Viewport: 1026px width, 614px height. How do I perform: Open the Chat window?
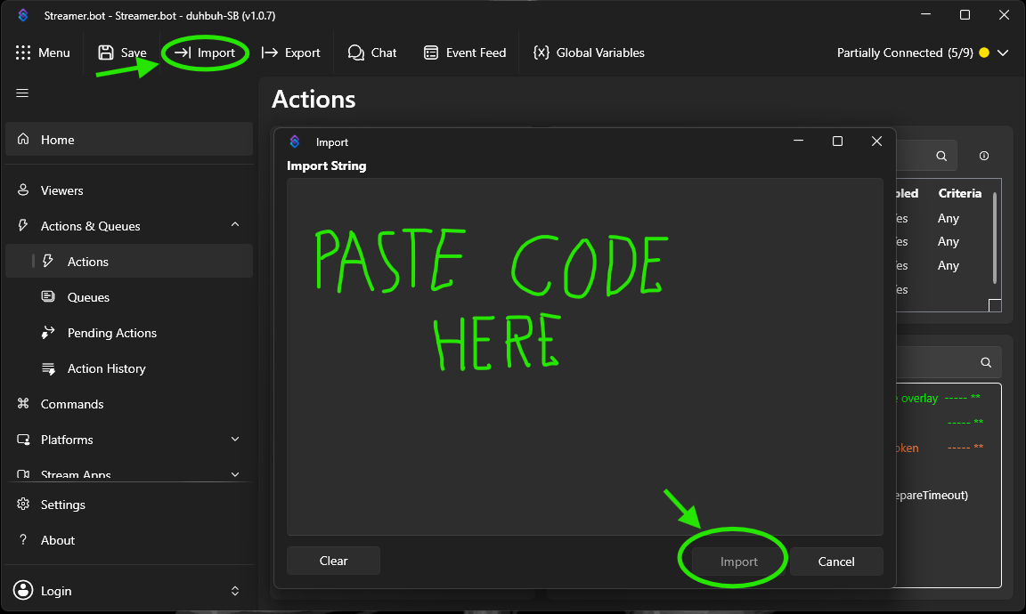click(372, 53)
